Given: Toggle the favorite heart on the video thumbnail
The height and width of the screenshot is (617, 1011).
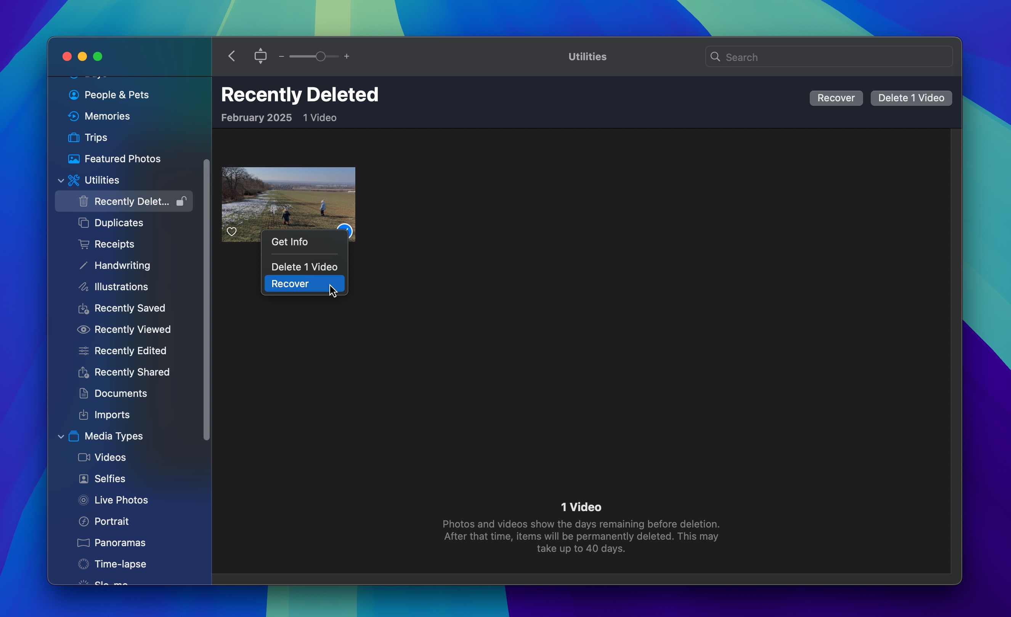Looking at the screenshot, I should (231, 232).
